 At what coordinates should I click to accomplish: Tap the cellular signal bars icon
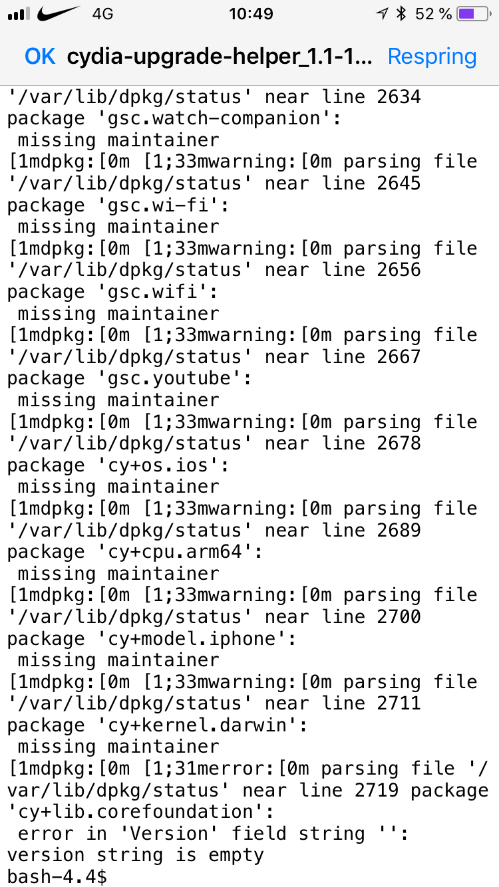tap(20, 14)
